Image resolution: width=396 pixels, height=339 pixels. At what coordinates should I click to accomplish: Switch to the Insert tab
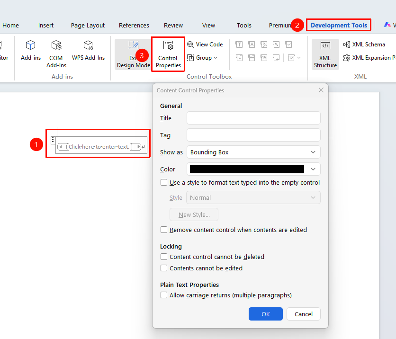click(x=46, y=26)
